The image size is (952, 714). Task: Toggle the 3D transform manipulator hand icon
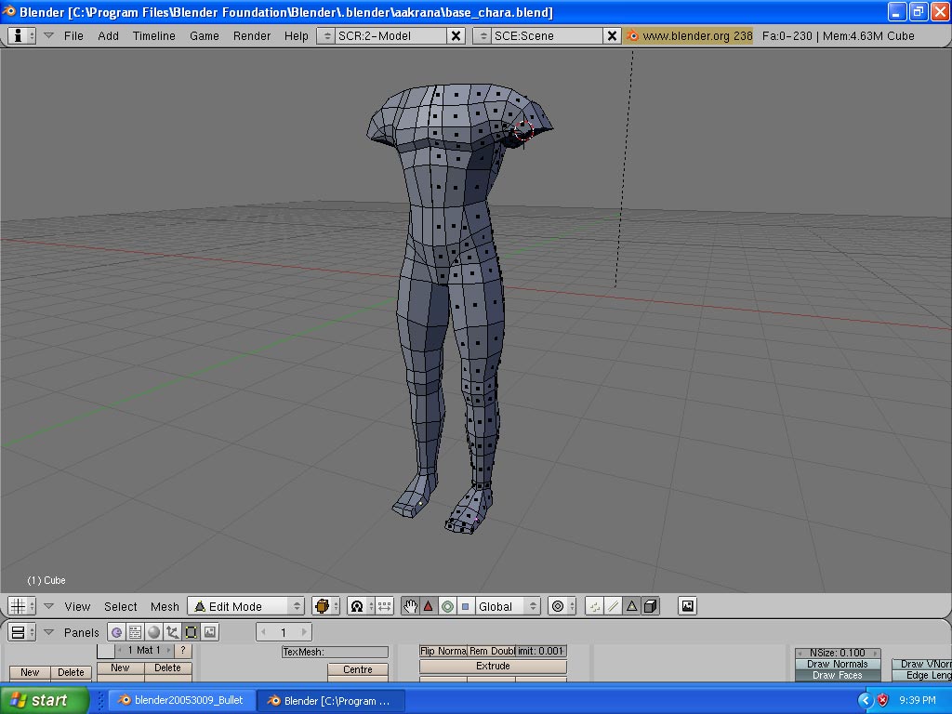[x=410, y=606]
